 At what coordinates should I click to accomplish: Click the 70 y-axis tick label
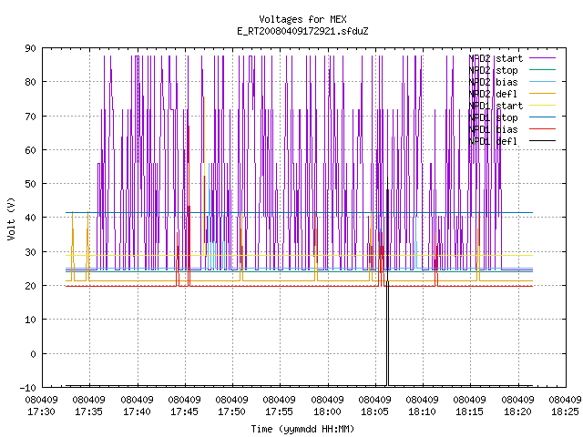30,117
